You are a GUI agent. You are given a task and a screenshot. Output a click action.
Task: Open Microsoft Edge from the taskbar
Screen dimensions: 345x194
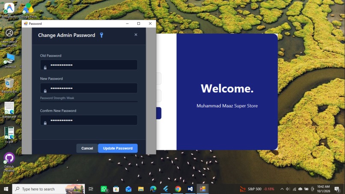[x=153, y=189]
